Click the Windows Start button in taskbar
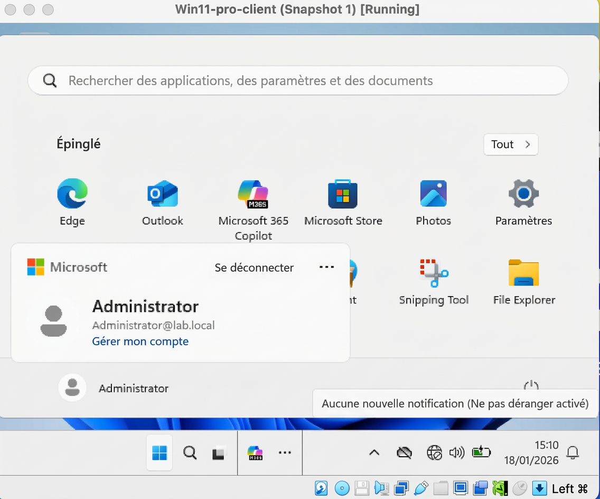 click(159, 452)
